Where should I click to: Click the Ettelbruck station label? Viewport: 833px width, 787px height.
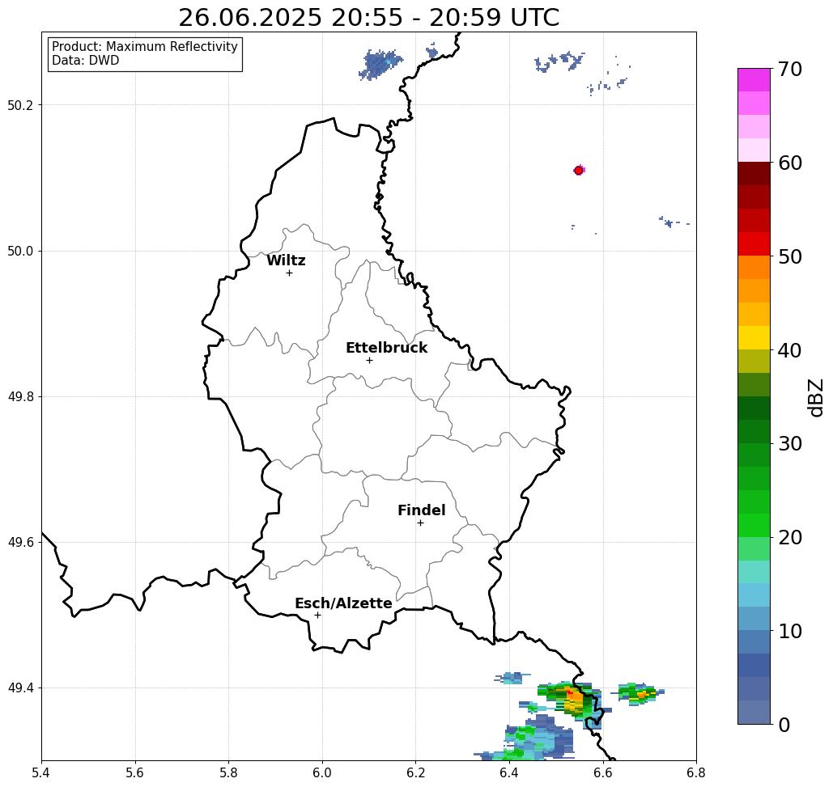tap(386, 348)
